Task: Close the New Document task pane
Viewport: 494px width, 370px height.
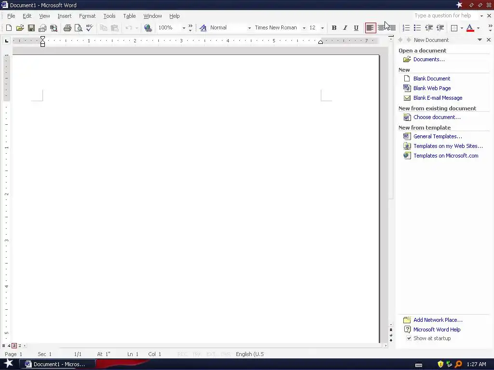Action: click(489, 40)
